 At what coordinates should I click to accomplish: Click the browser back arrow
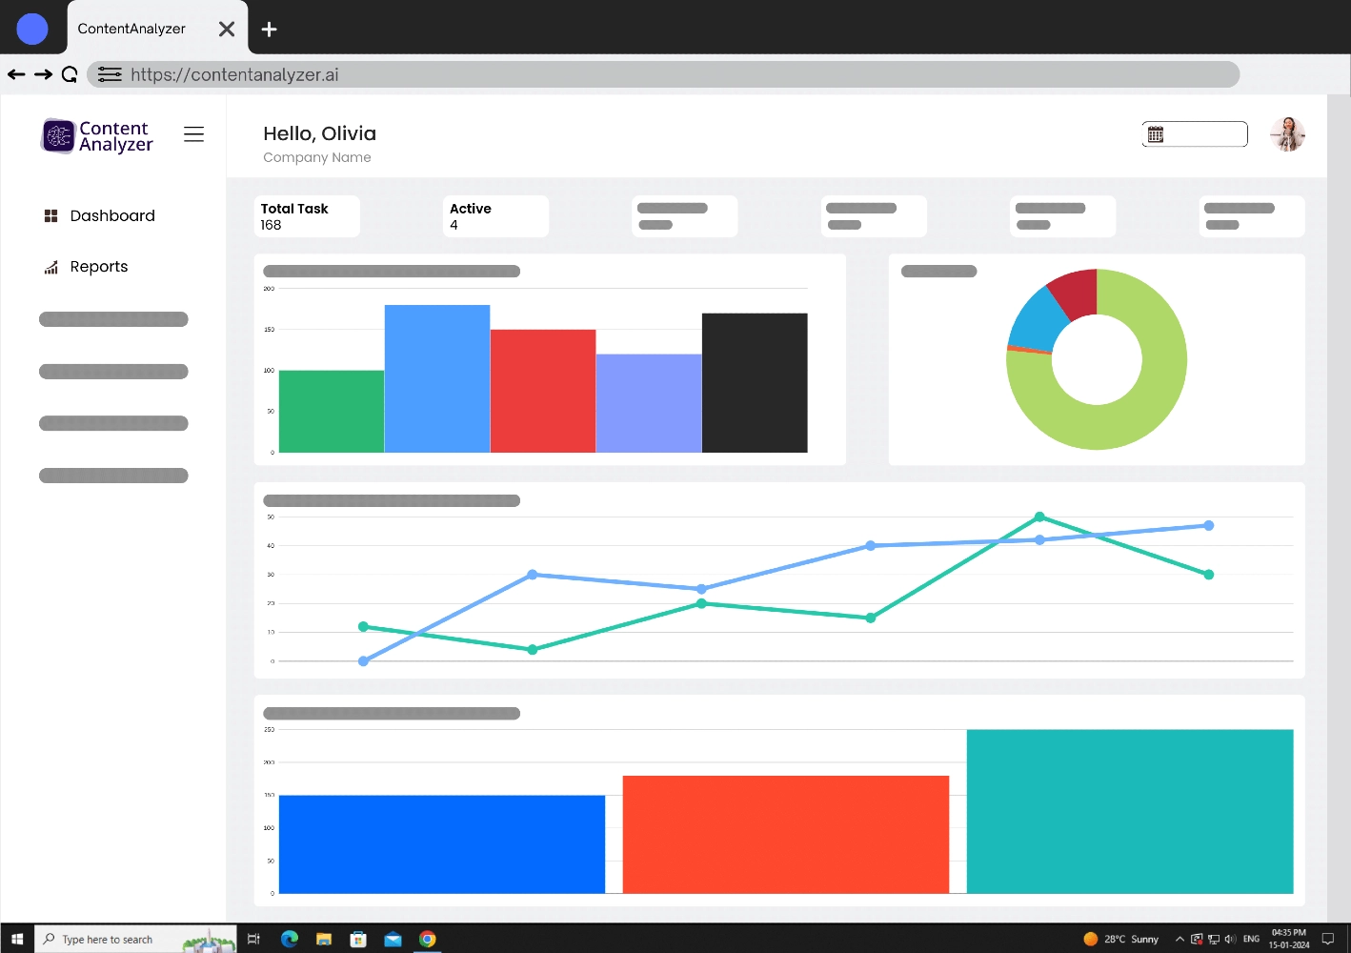coord(16,73)
